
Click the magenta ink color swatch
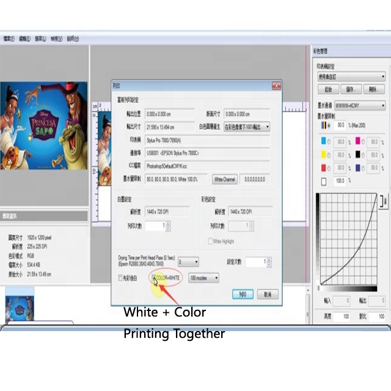357,141
